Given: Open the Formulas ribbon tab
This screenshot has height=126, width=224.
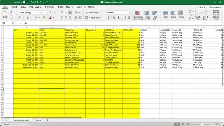Looking at the screenshot, I should tap(50, 7).
